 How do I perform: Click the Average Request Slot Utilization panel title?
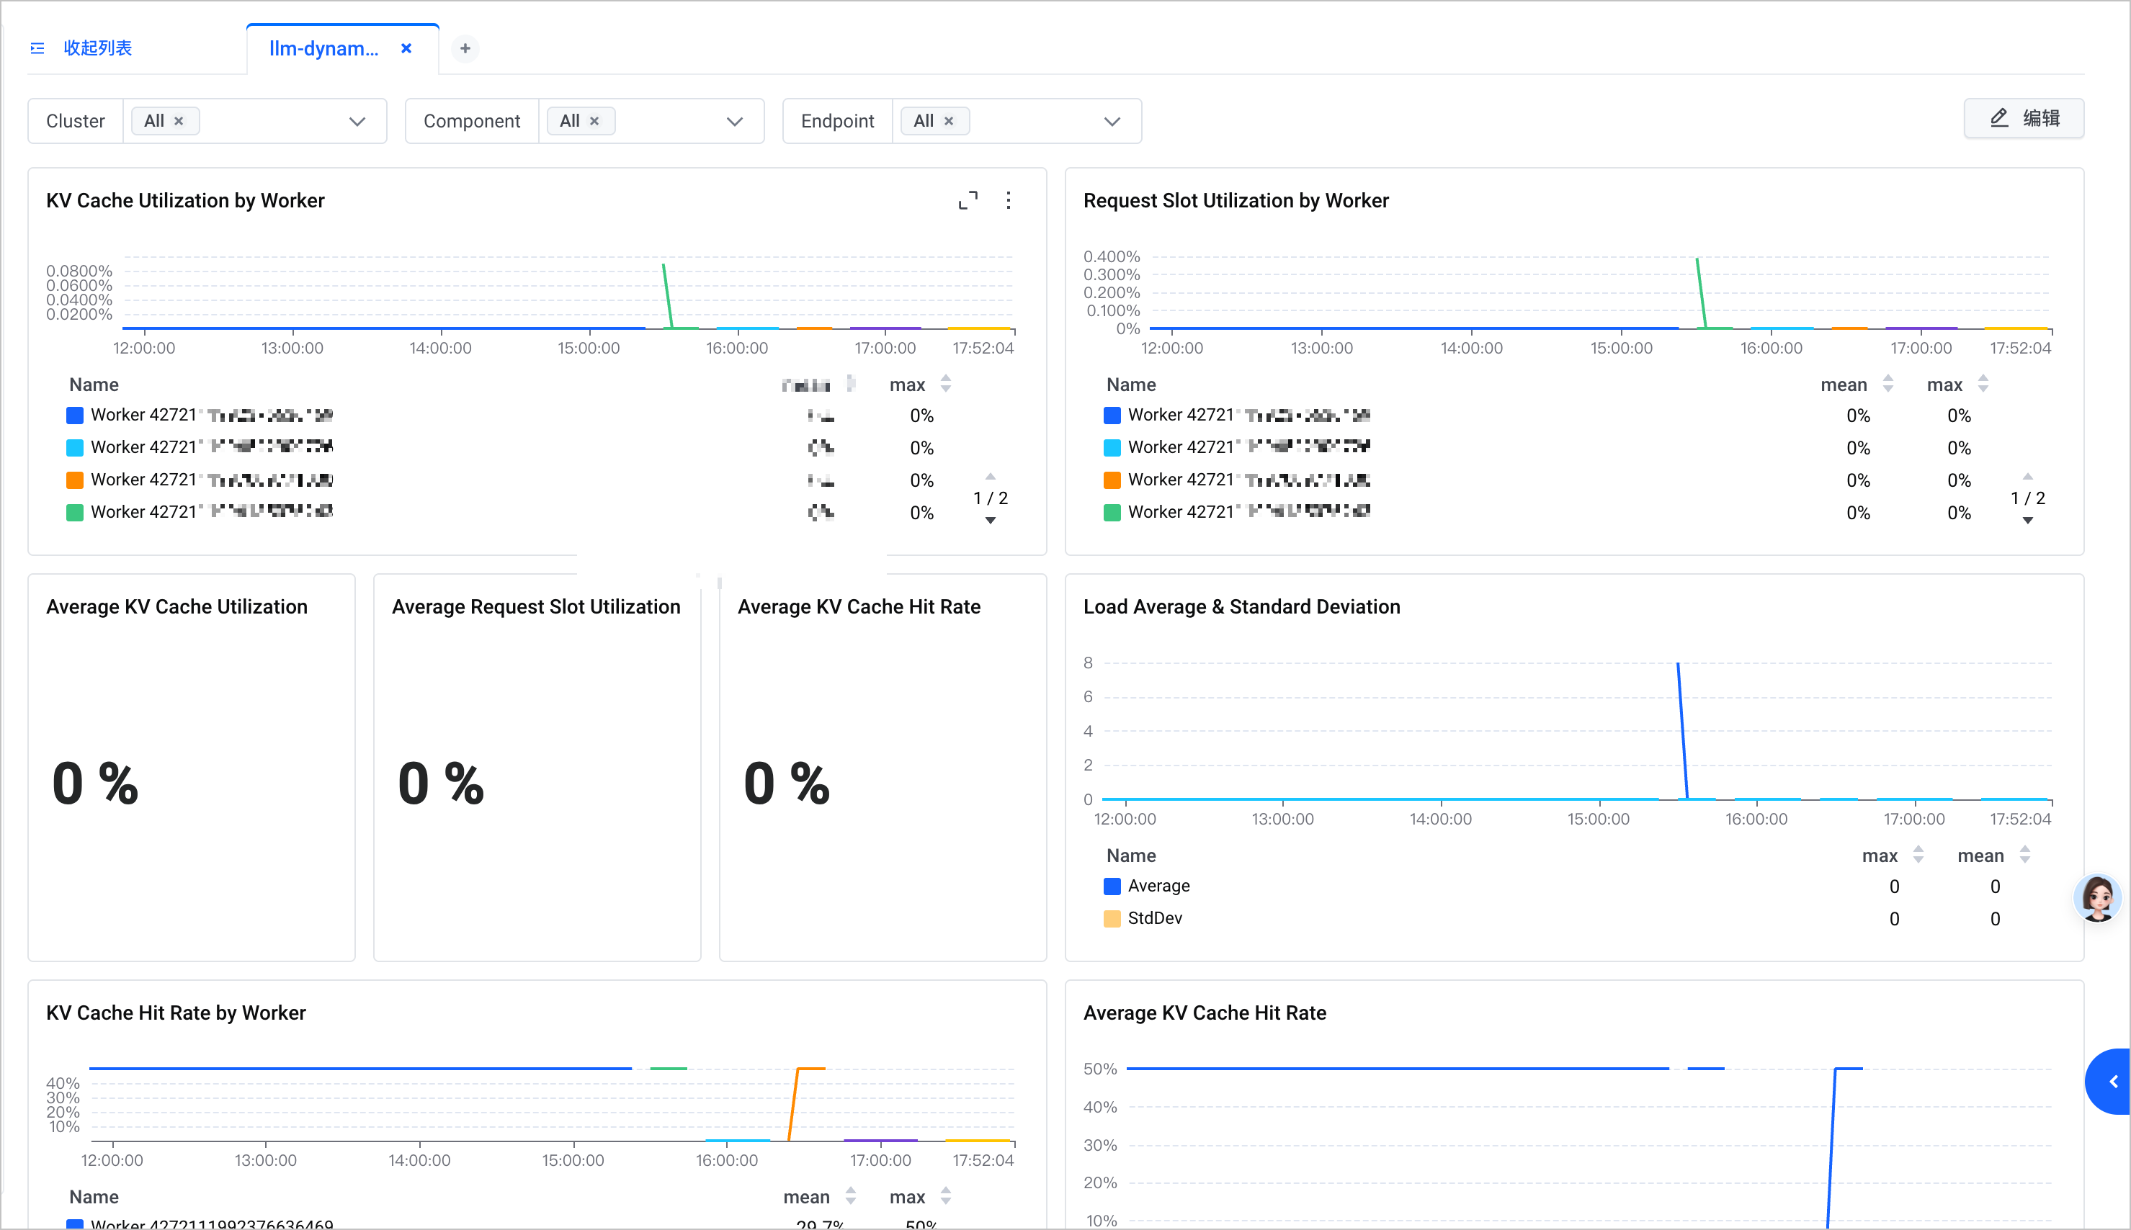tap(536, 606)
